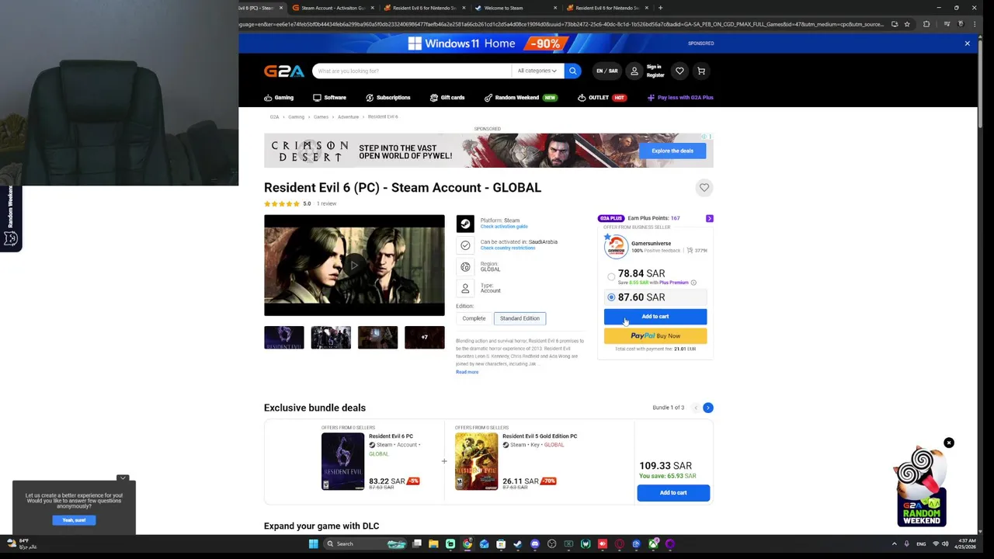Screen dimensions: 994x559
Task: Open Check country restrictions link
Action: [x=508, y=248]
